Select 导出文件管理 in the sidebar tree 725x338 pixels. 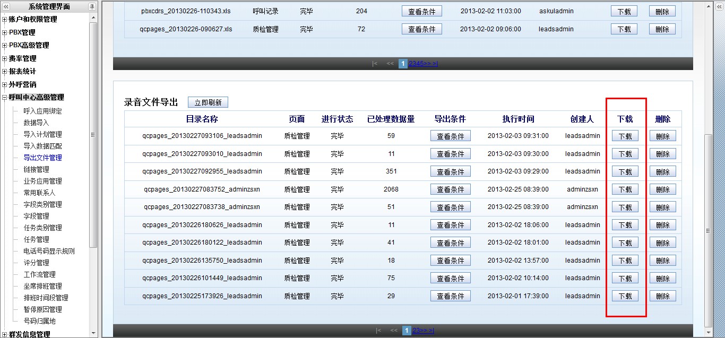[x=42, y=158]
